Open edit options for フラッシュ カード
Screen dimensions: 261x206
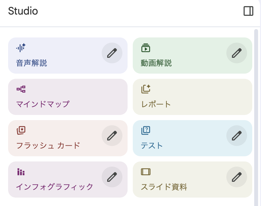click(112, 136)
